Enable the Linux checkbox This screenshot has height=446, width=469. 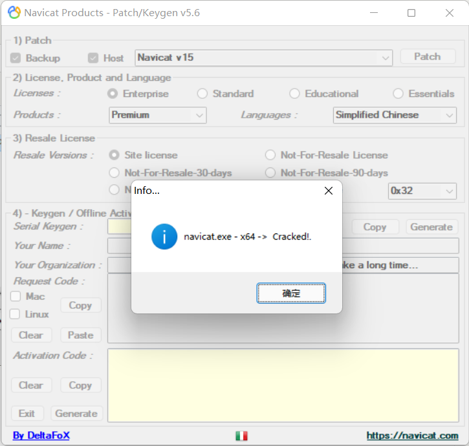point(16,314)
